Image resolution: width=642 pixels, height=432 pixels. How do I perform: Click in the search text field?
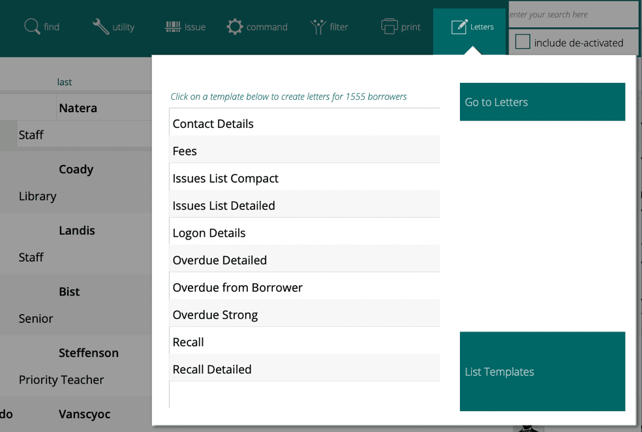(x=572, y=14)
